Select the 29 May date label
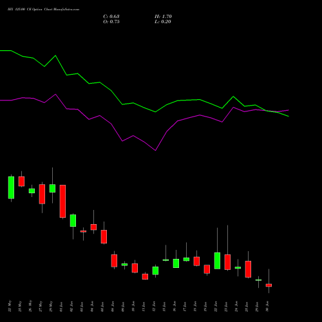The height and width of the screenshot is (322, 322). 51,306
